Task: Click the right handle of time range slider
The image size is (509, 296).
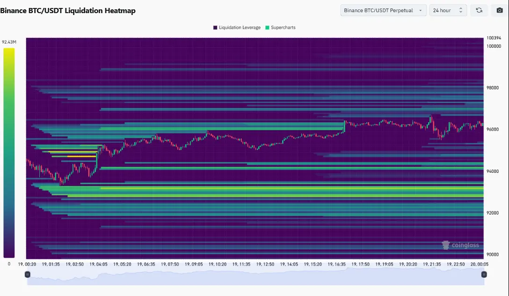Action: pos(484,274)
